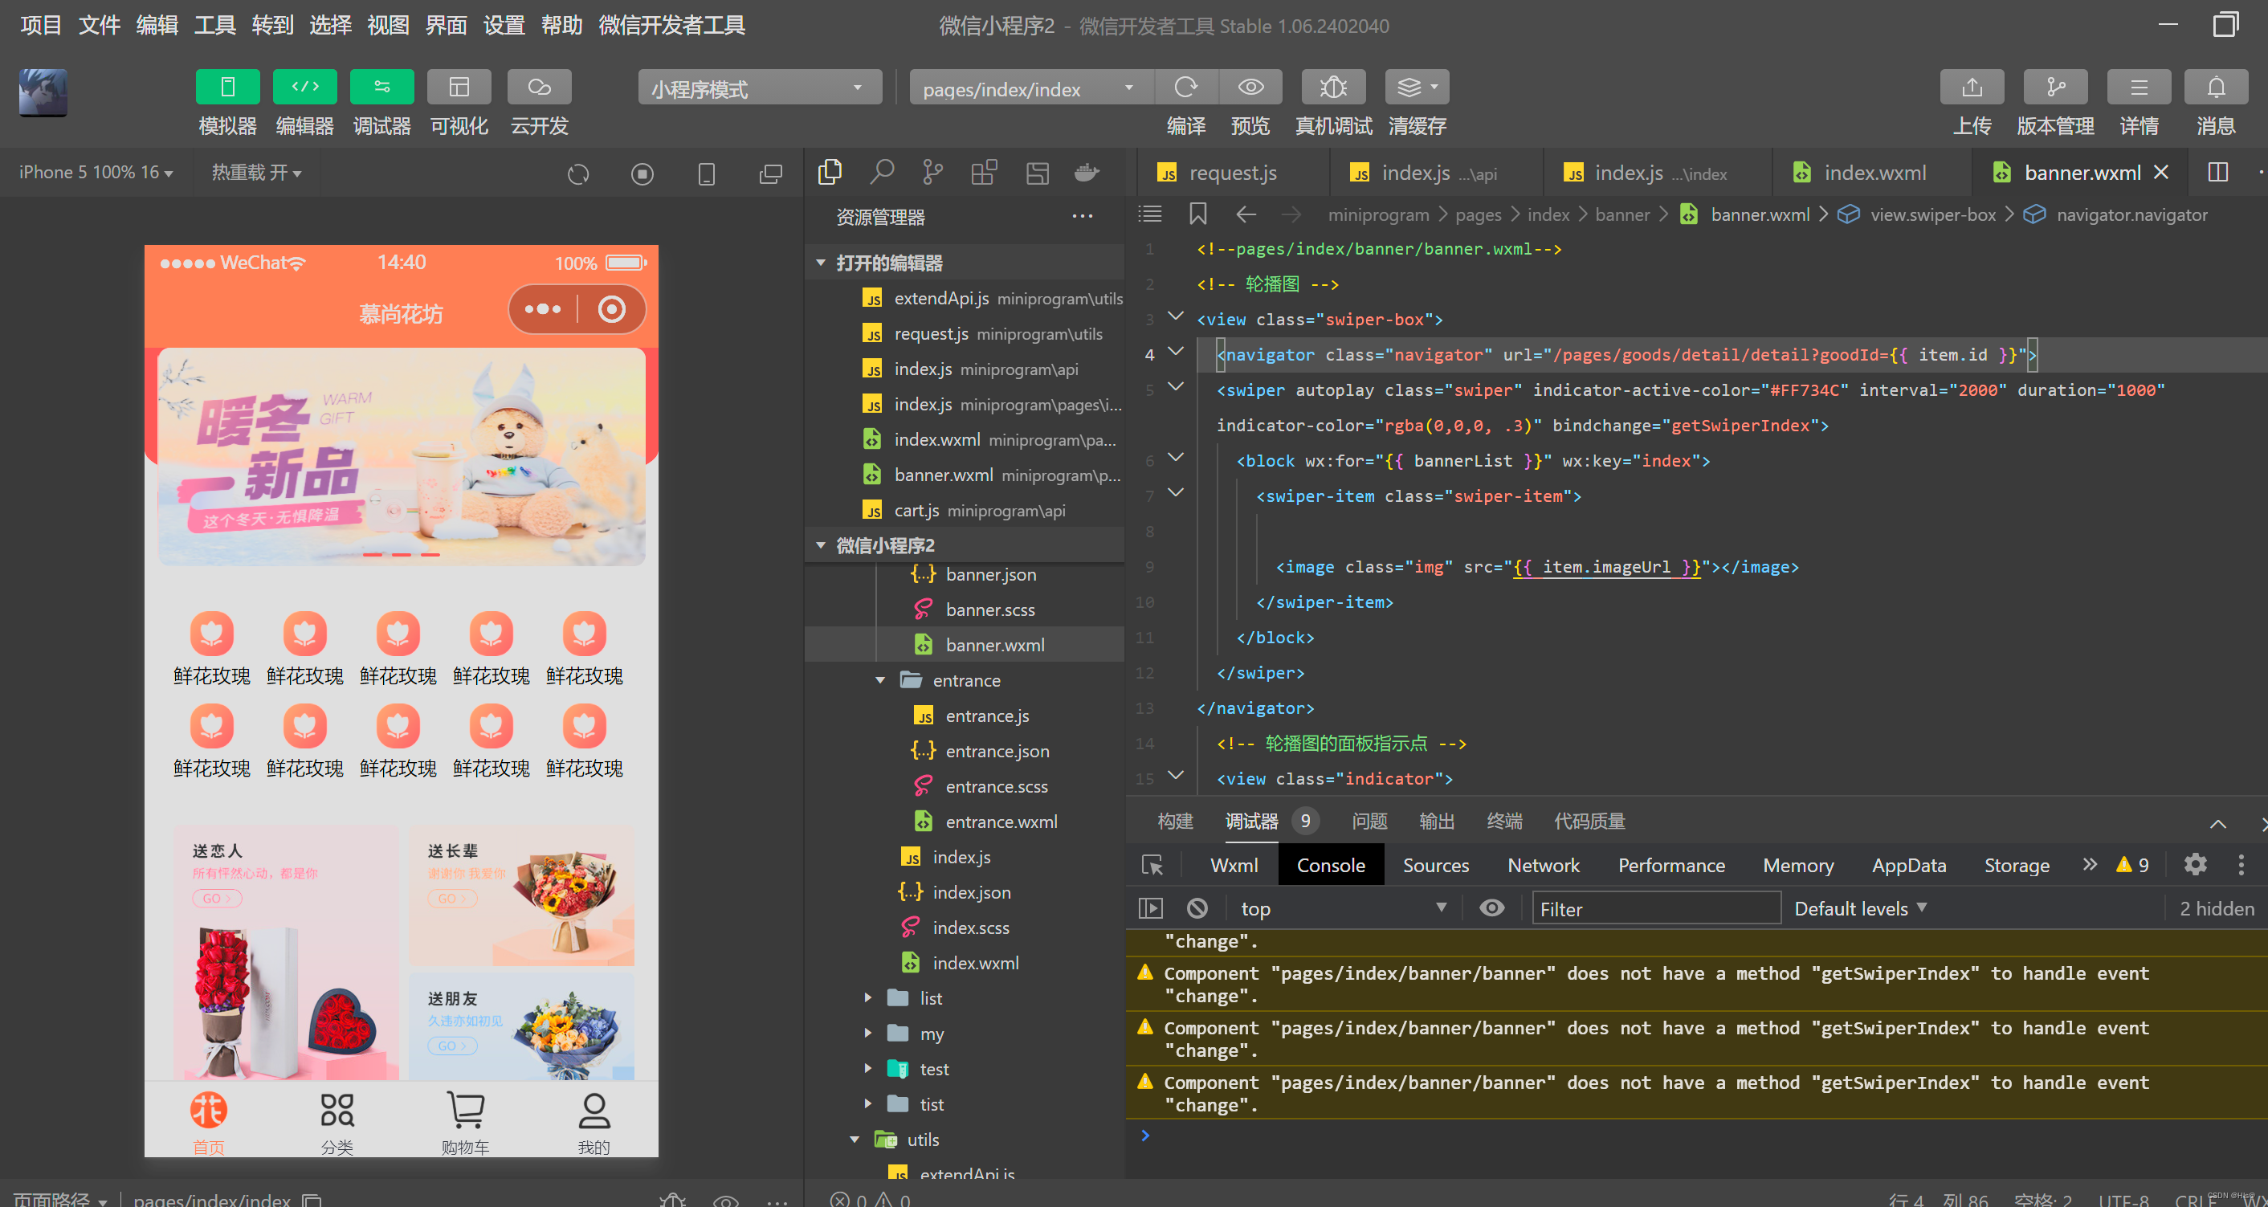
Task: Open the source control sidebar icon
Action: pos(932,172)
